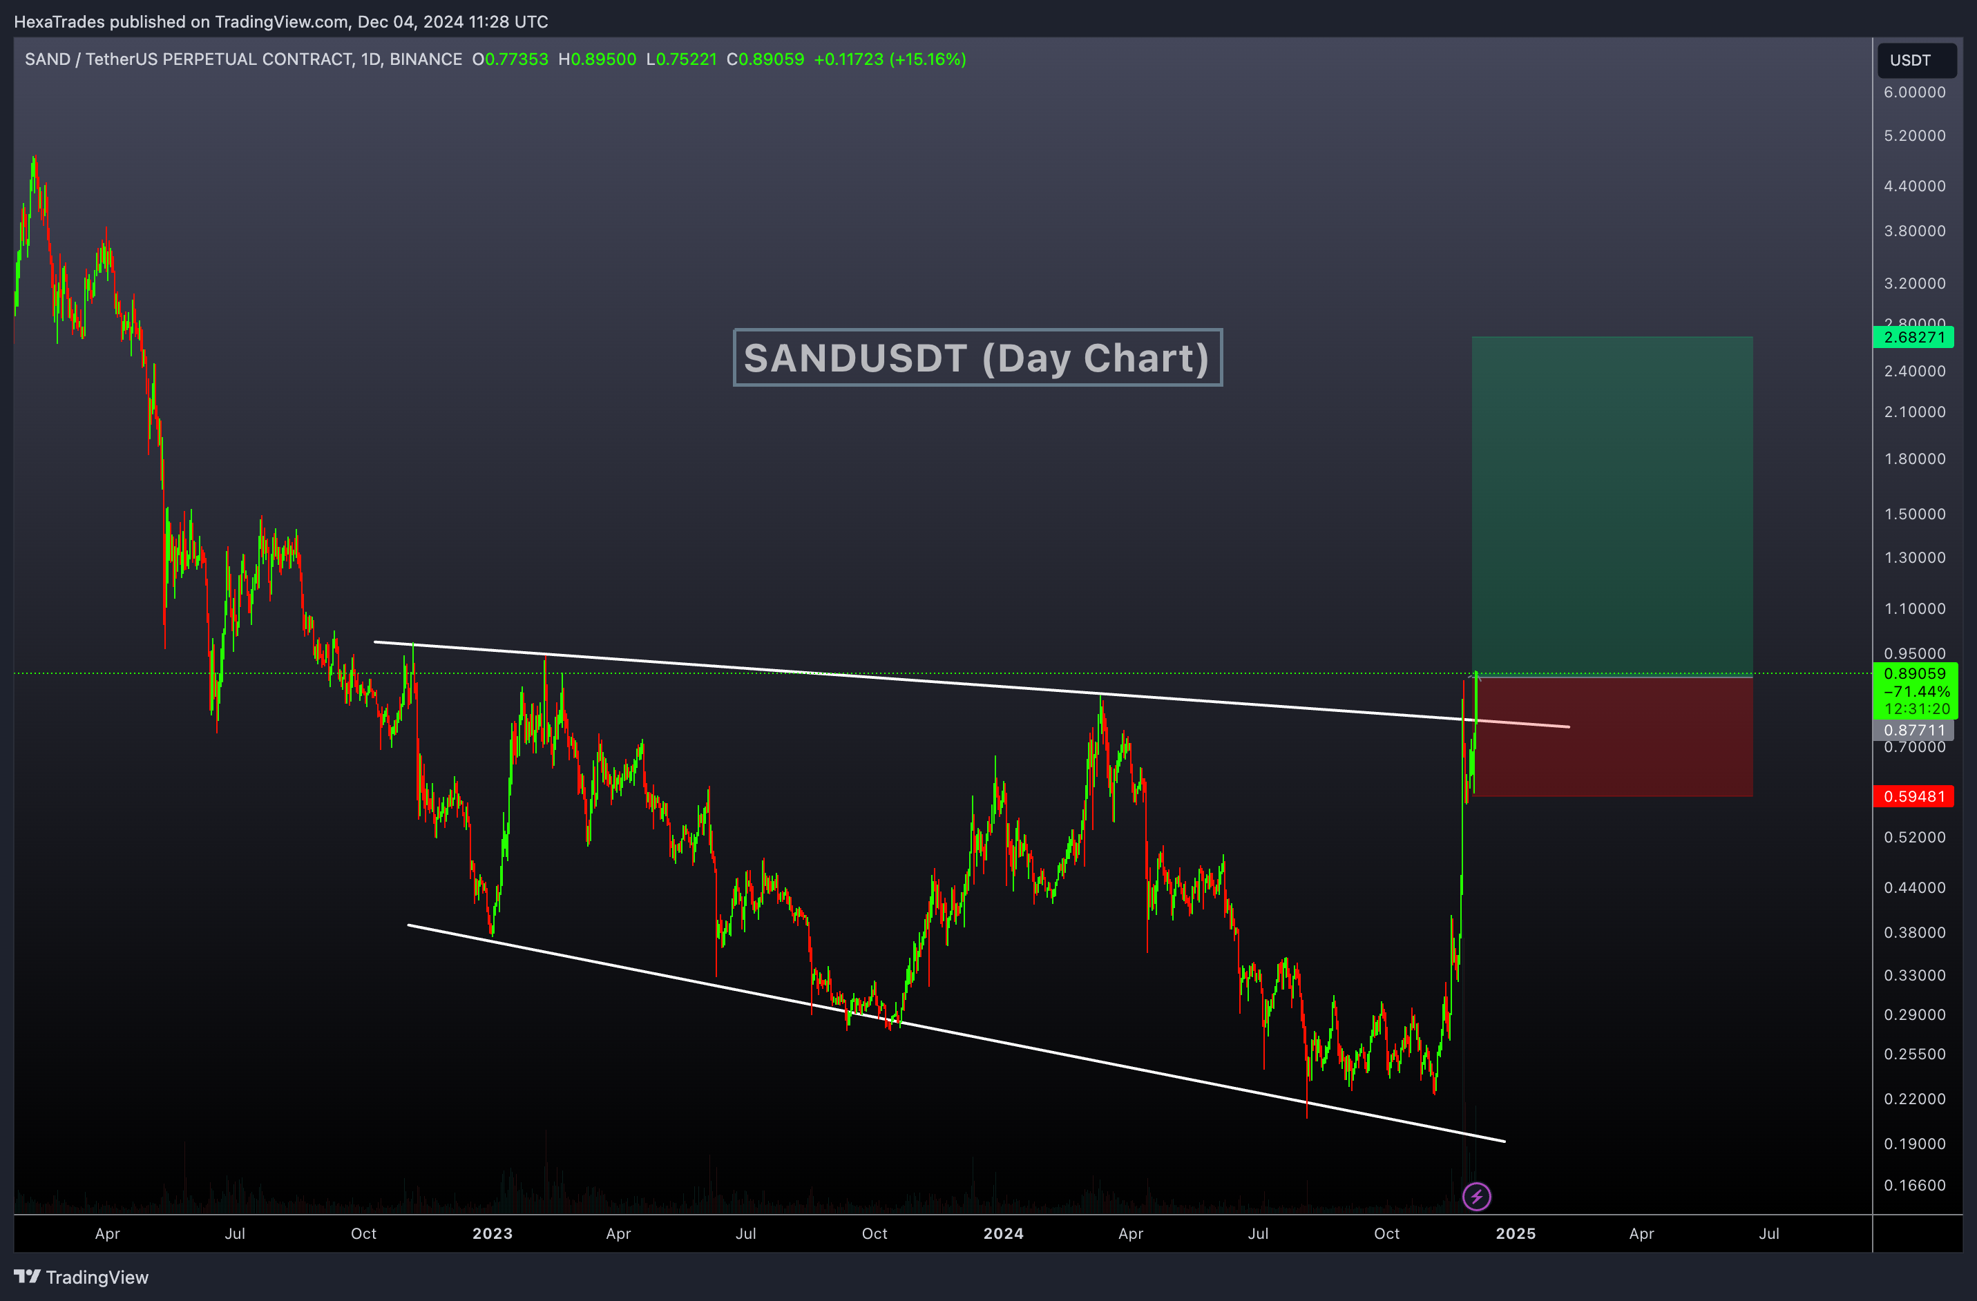Click the TradingView logo at bottom left
This screenshot has width=1977, height=1301.
coord(82,1277)
